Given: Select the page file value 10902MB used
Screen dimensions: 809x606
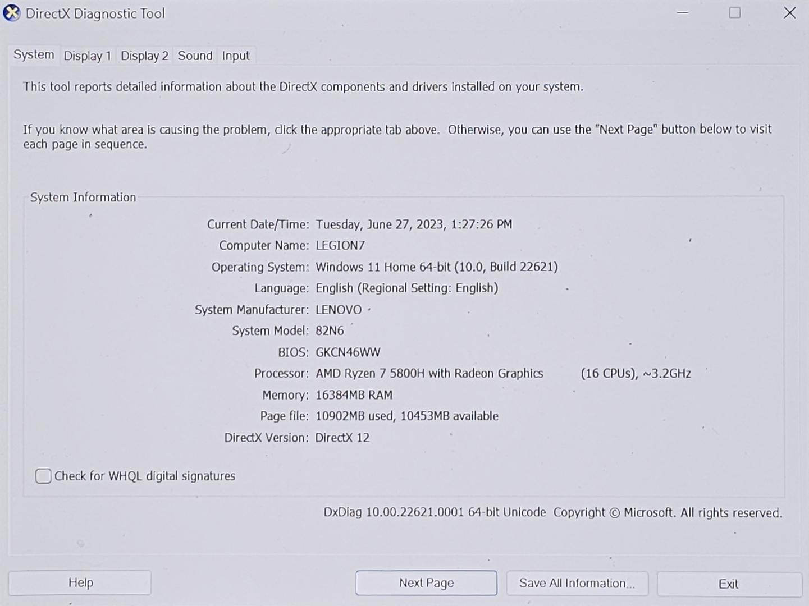Looking at the screenshot, I should pyautogui.click(x=354, y=416).
